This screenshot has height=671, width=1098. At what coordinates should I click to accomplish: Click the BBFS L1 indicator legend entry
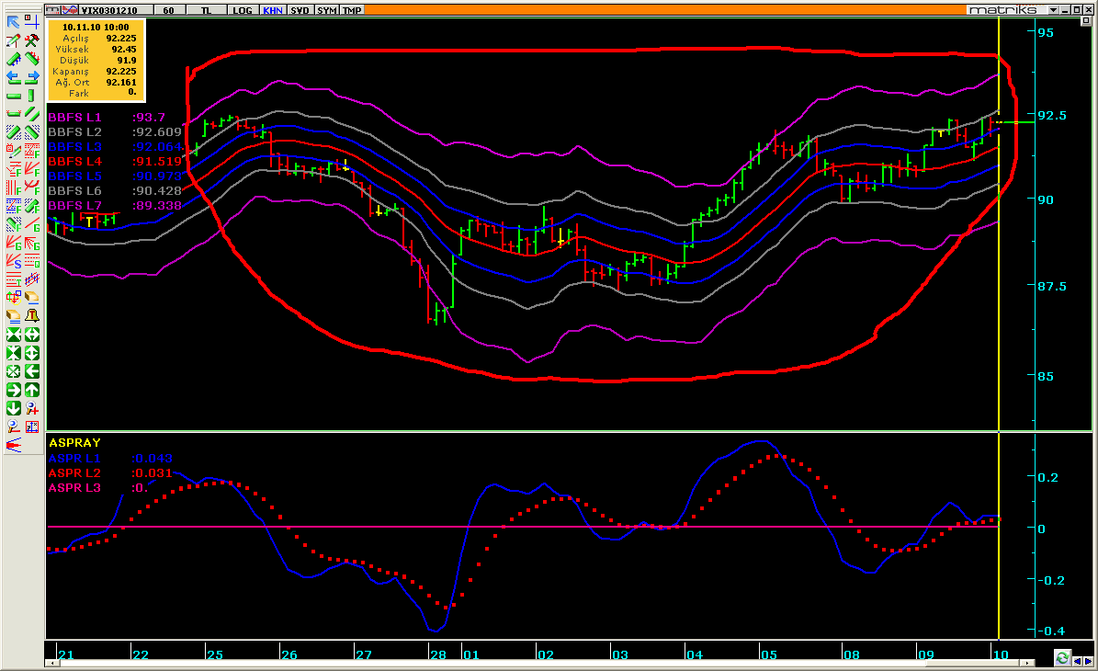(x=74, y=118)
